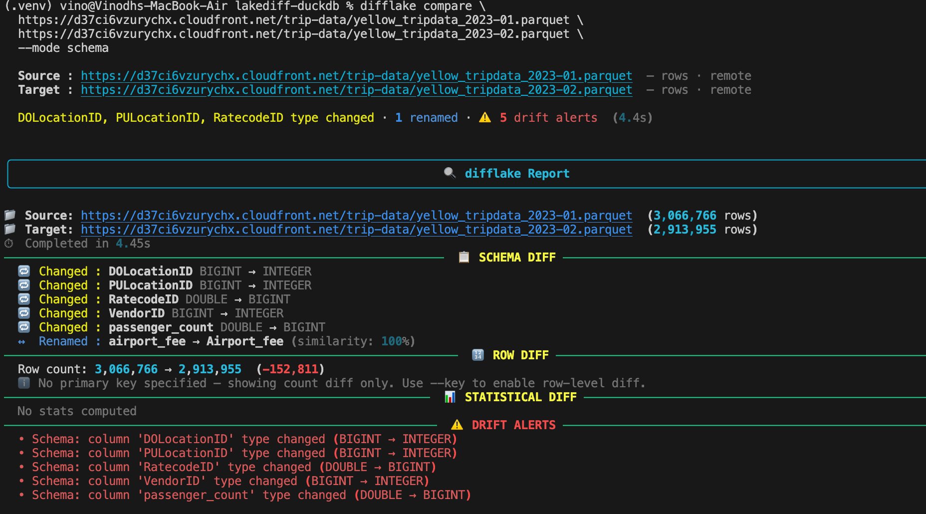Click the info icon before No primary key
The width and height of the screenshot is (926, 514).
point(24,383)
